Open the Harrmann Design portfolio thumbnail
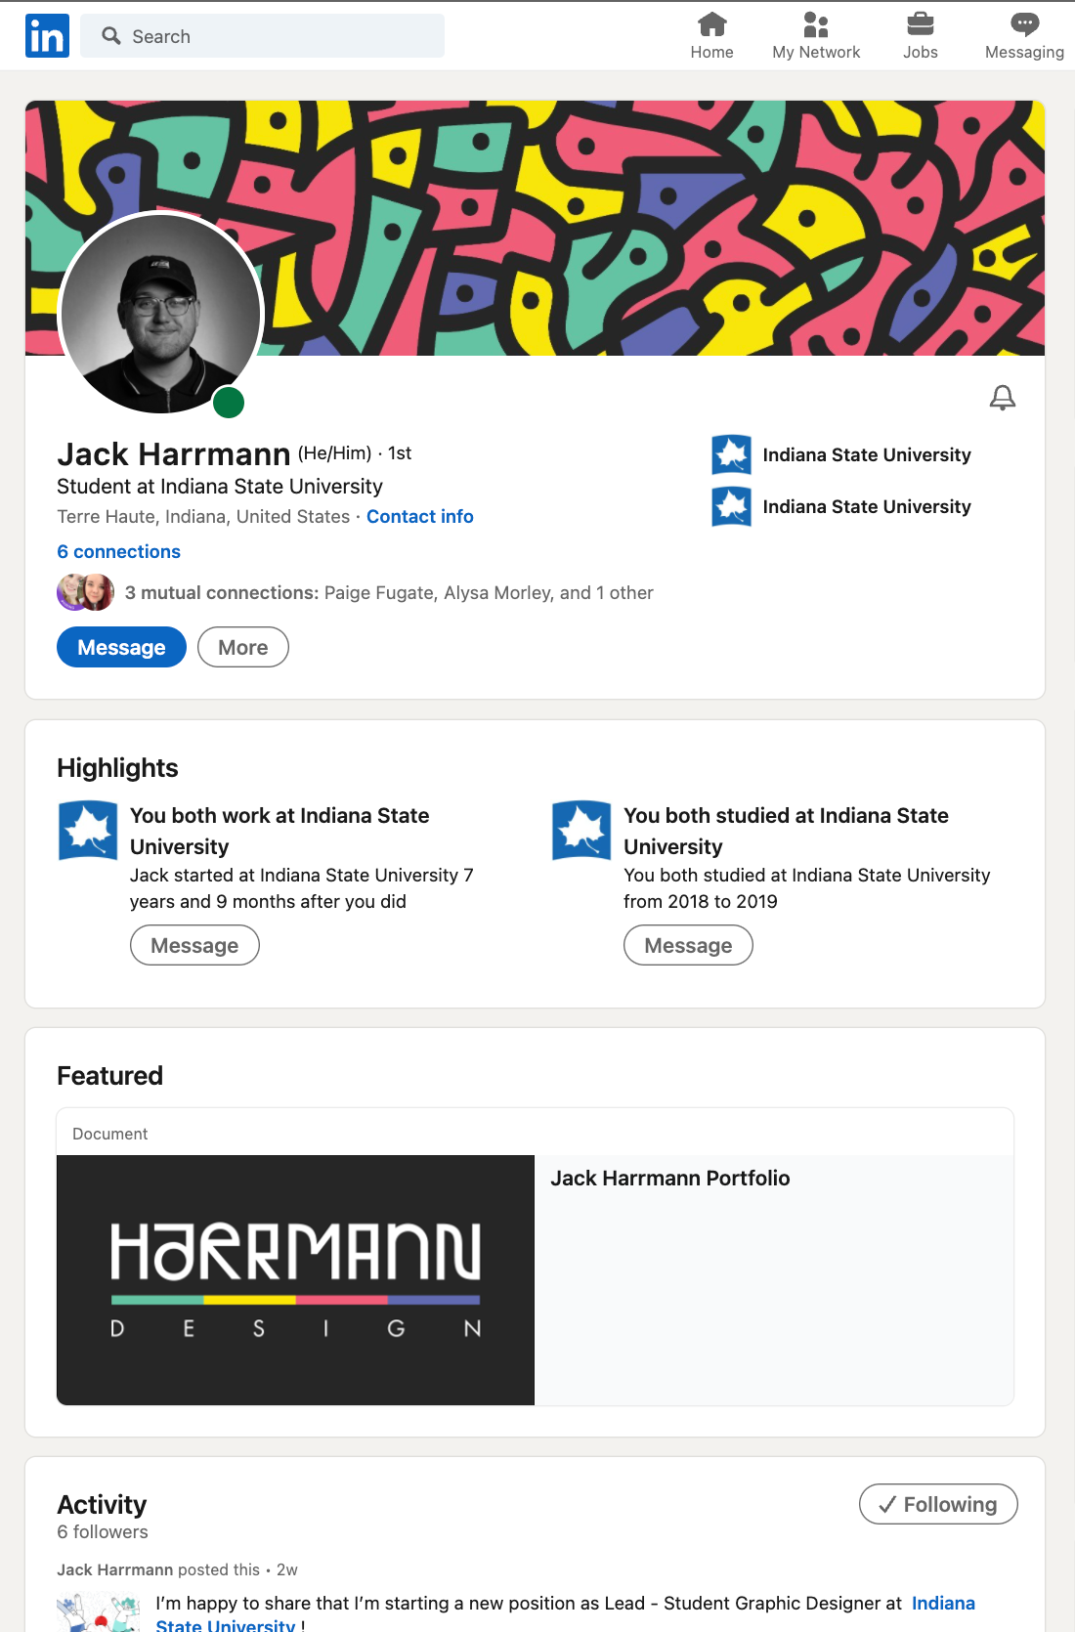Screen dimensions: 1075x1632 pos(295,1280)
